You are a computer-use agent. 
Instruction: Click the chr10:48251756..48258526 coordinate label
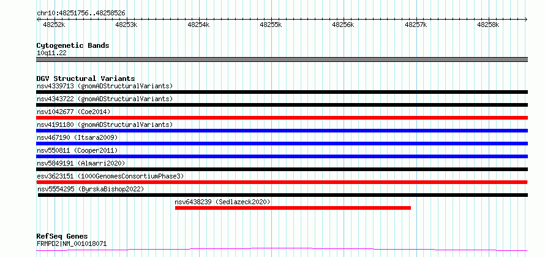point(81,13)
